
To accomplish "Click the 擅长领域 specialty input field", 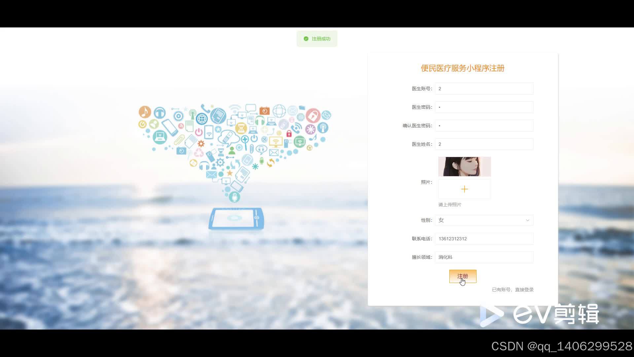I will point(484,257).
